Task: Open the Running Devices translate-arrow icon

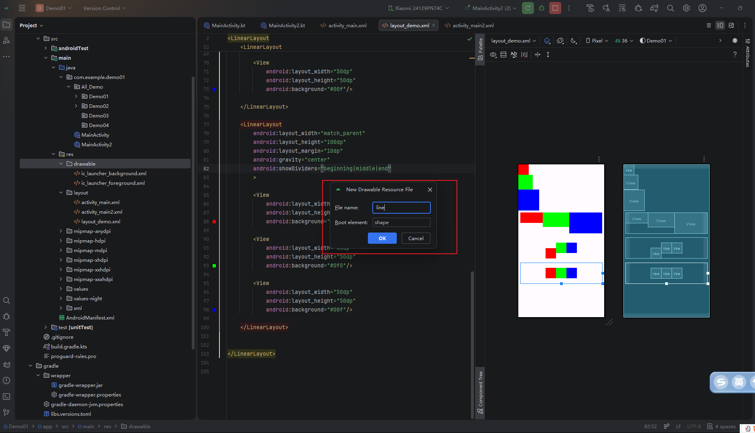Action: point(606,8)
